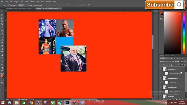Switch to the Paths tab
The height and width of the screenshot is (105, 187).
click(x=173, y=56)
